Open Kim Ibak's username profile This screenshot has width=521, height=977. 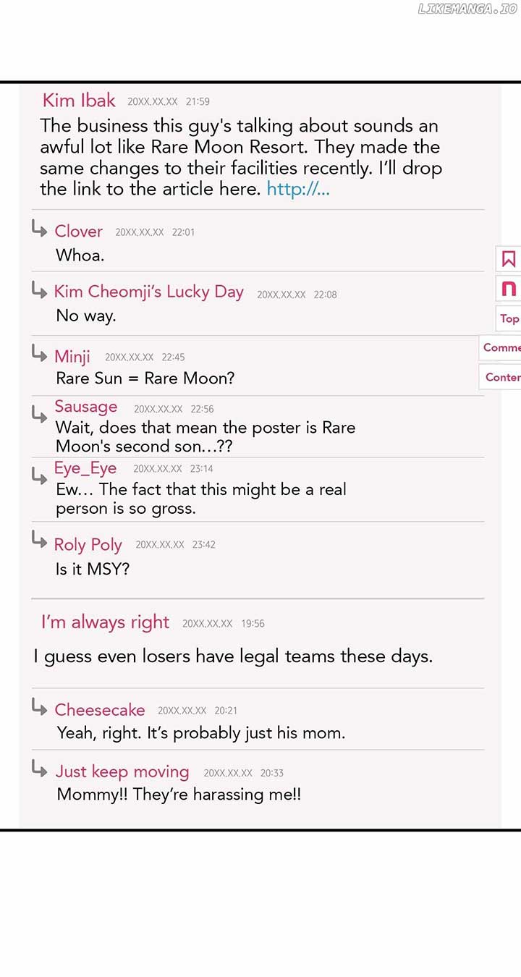pyautogui.click(x=79, y=100)
